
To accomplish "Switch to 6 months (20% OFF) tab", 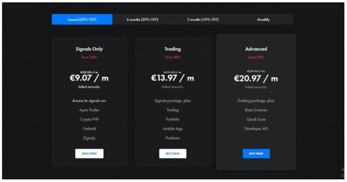I will point(143,19).
